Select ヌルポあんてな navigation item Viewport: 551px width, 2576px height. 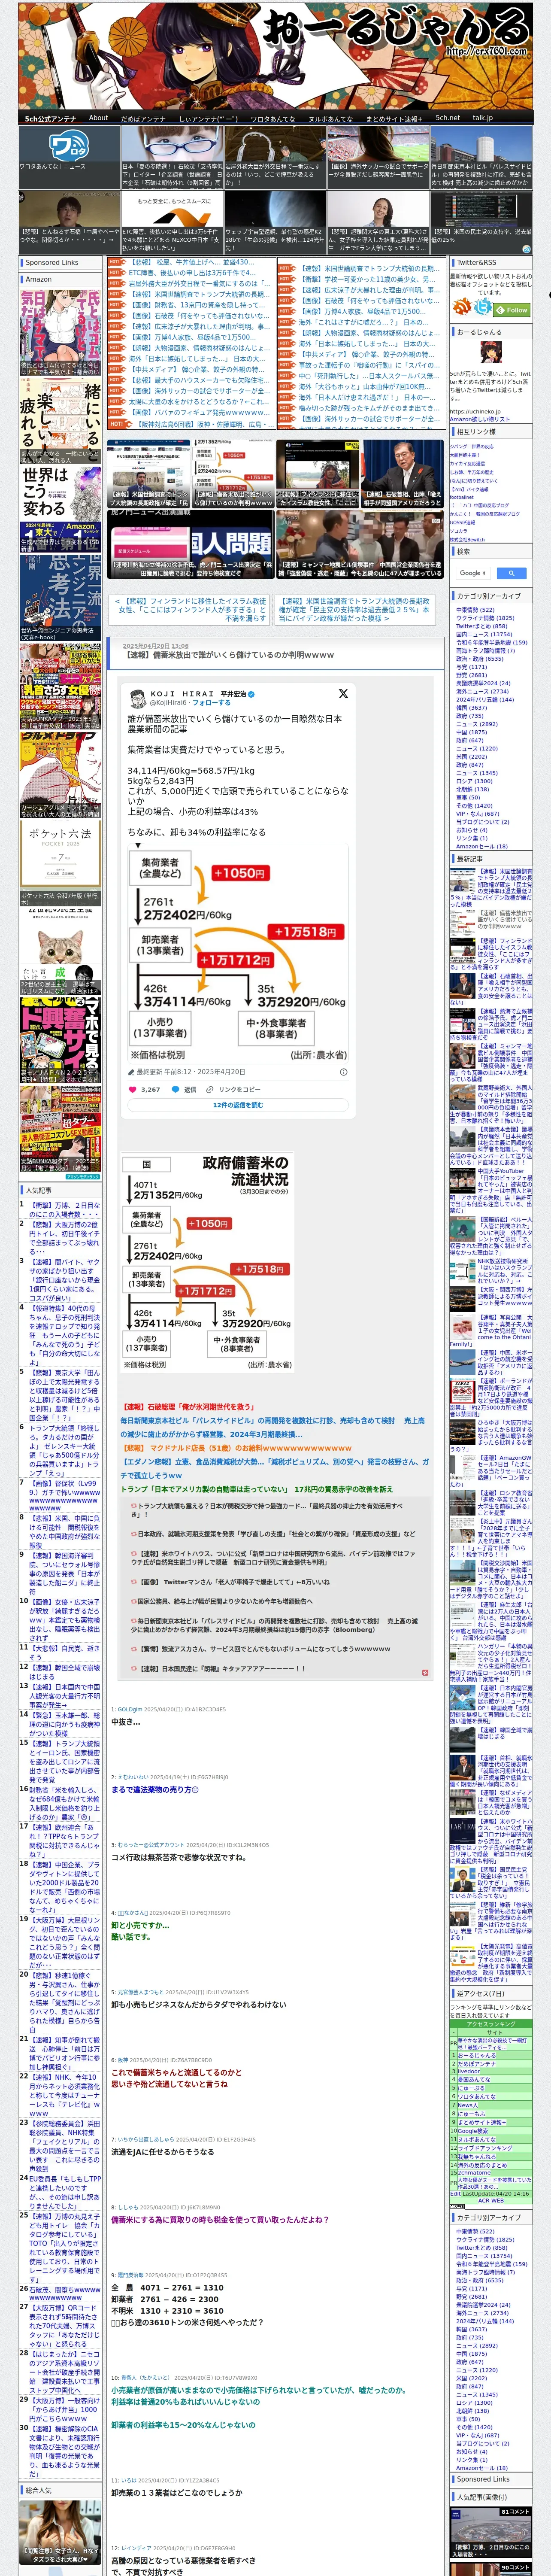point(330,118)
